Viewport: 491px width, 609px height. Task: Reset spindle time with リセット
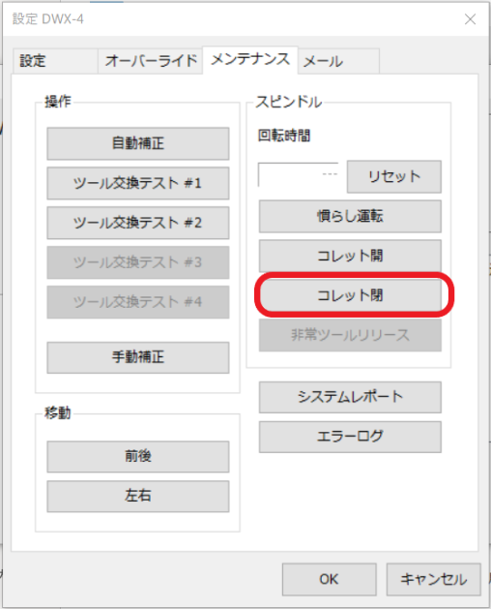click(x=394, y=176)
